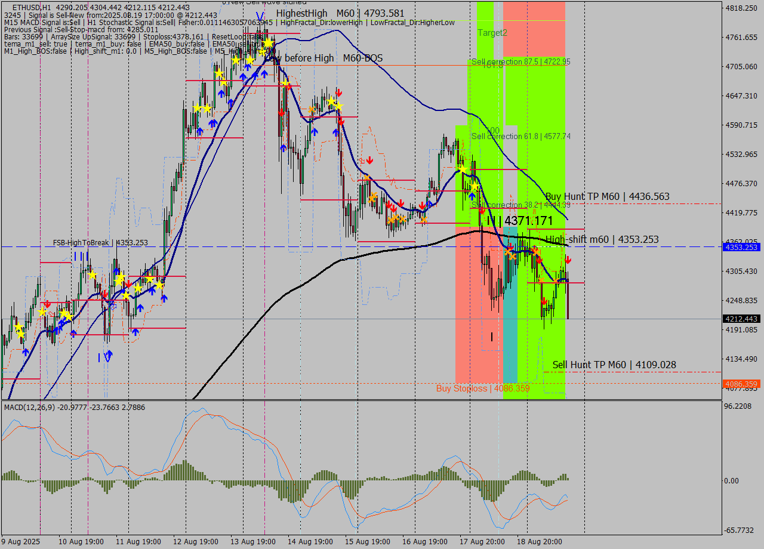Select the Sell correction 61.8 level label
The image size is (764, 549).
pyautogui.click(x=520, y=136)
